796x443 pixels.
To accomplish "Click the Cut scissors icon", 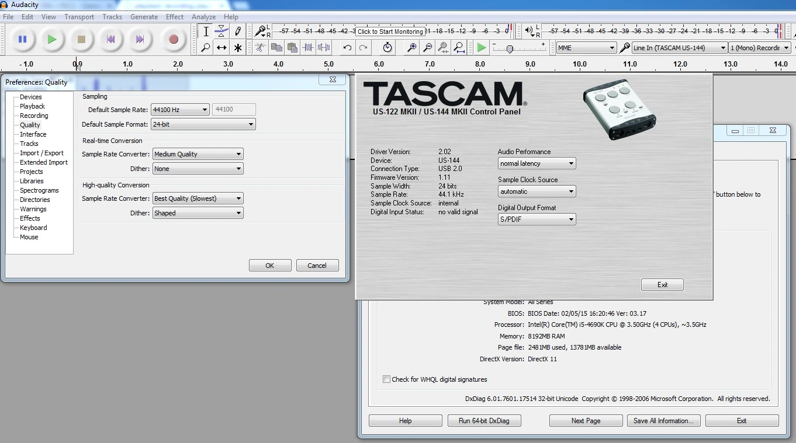I will click(x=260, y=47).
